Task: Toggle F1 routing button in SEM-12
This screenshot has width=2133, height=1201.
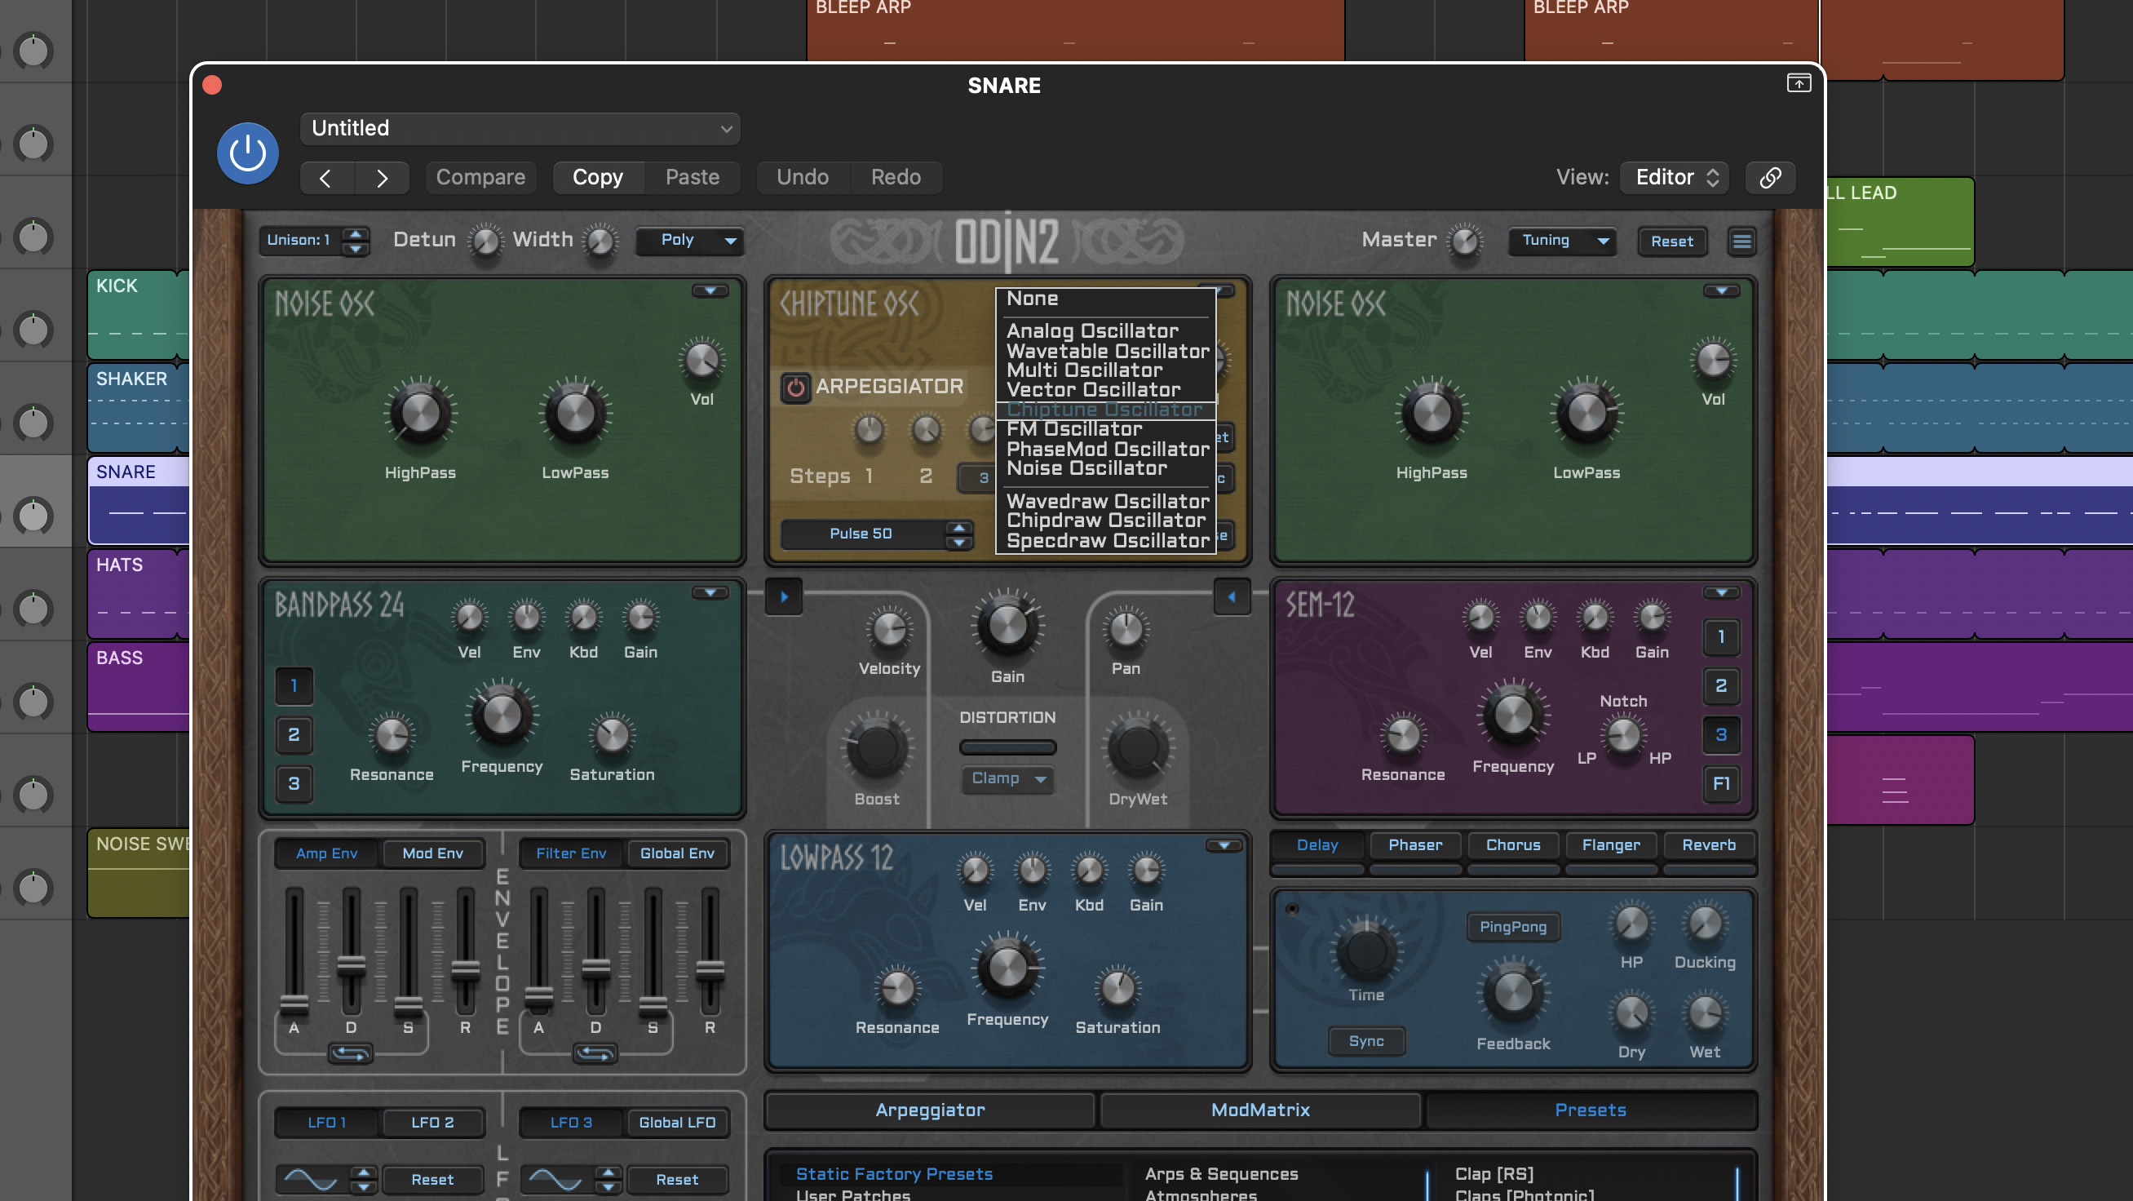Action: (1720, 783)
